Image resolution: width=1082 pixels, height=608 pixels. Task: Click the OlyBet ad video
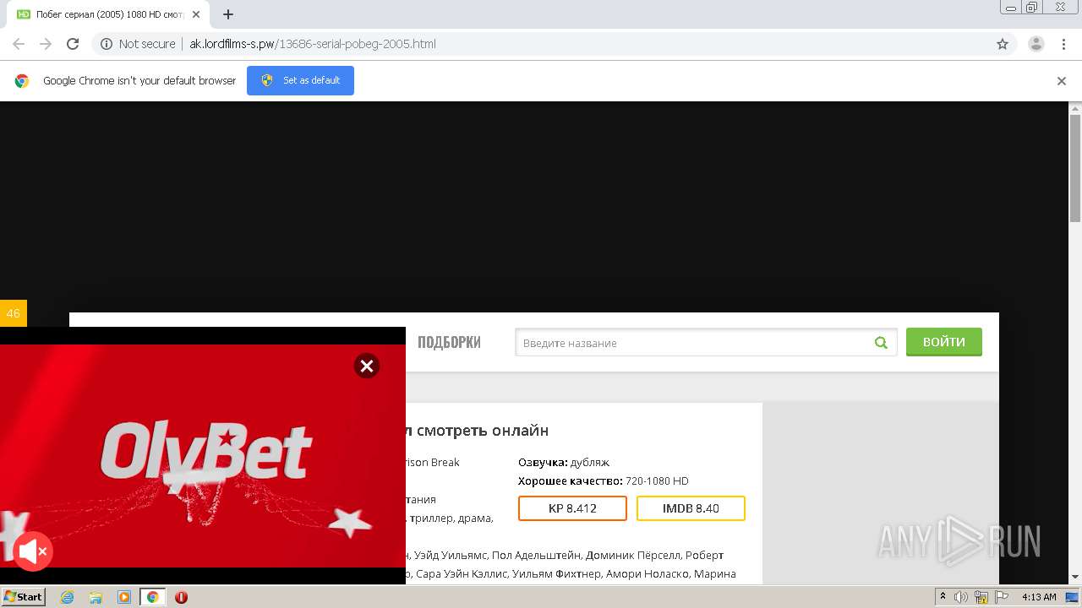(203, 456)
